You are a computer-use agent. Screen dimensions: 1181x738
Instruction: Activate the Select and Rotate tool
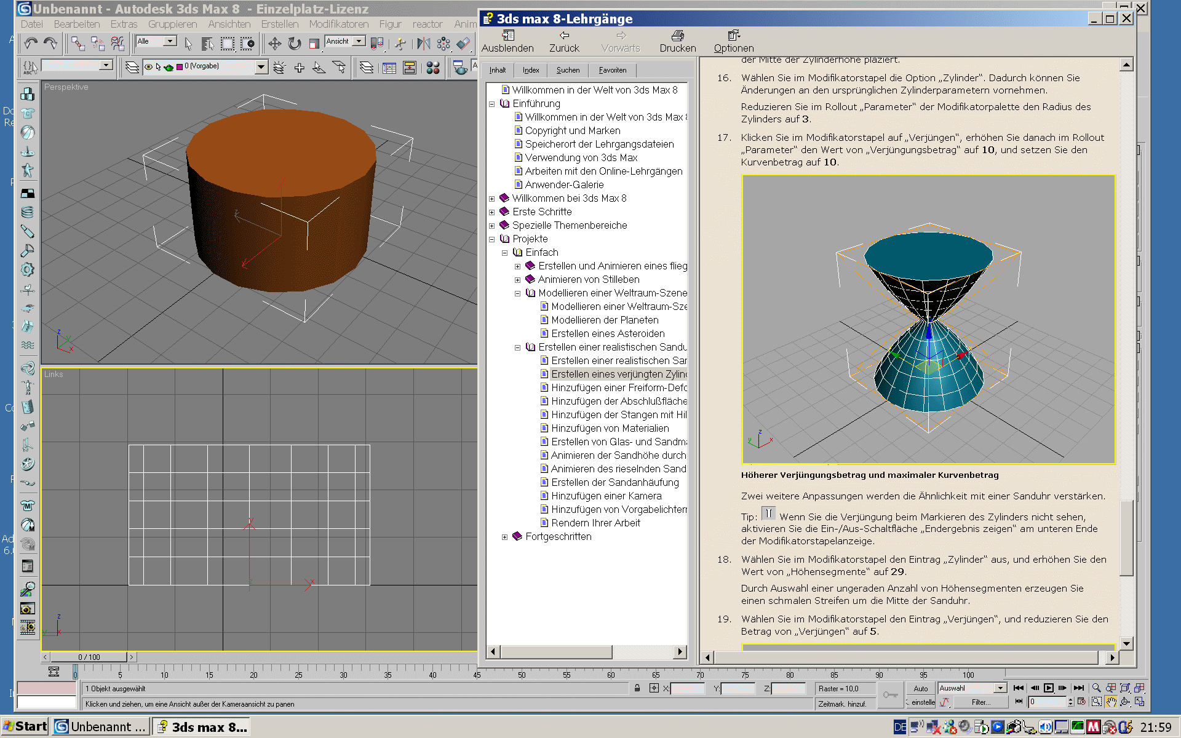(295, 44)
